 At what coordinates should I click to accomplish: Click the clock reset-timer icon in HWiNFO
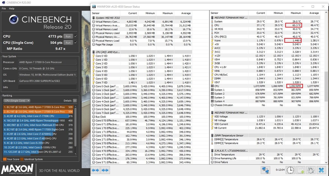click(x=290, y=170)
